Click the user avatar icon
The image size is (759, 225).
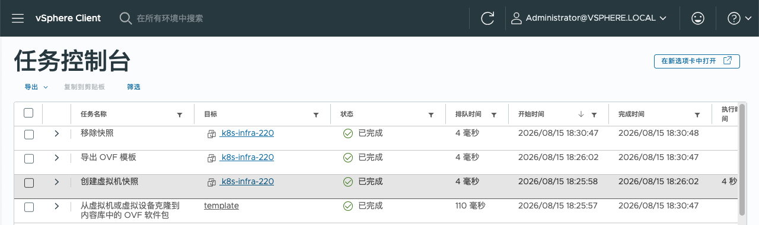(x=516, y=18)
